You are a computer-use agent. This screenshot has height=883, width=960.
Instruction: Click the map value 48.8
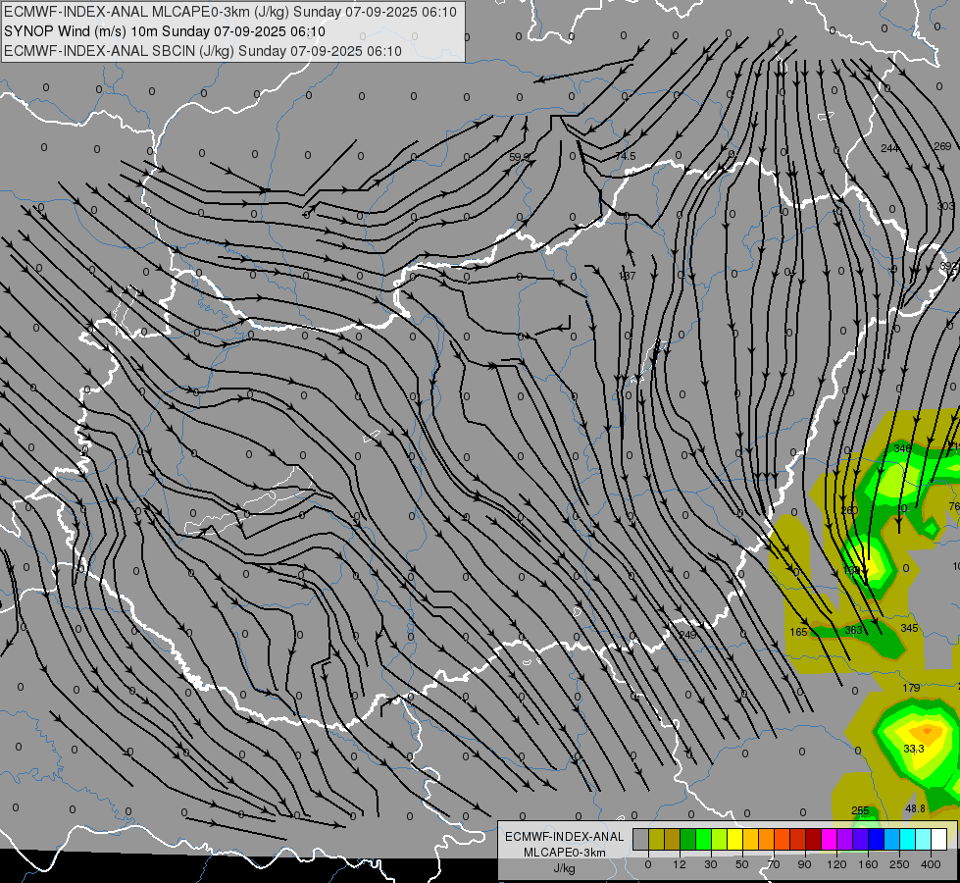pyautogui.click(x=915, y=808)
